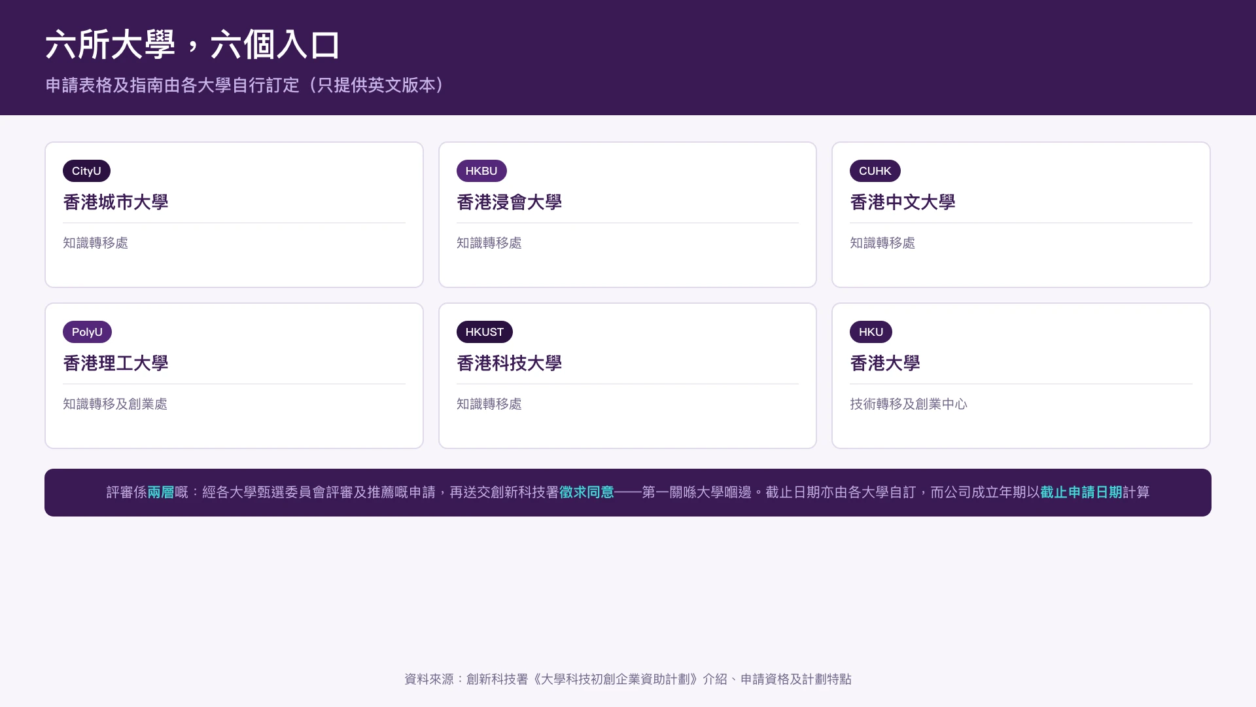
Task: Click the CityU badge
Action: point(86,171)
